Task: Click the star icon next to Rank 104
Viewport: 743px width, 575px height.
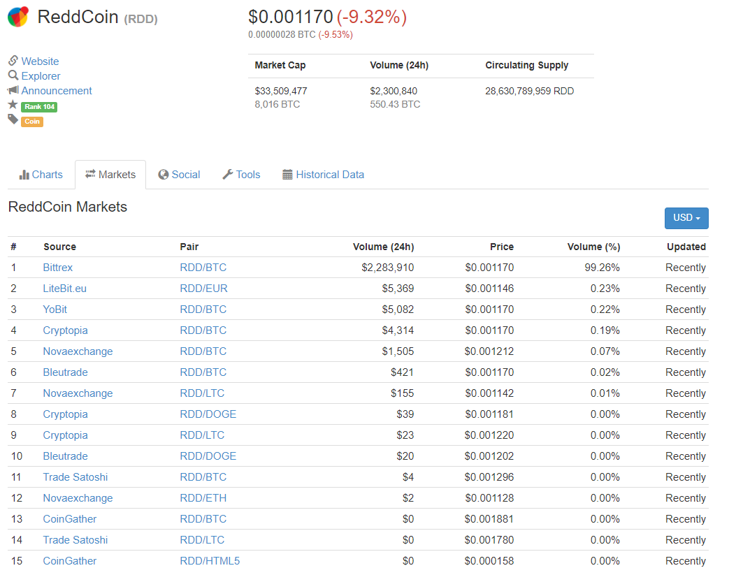Action: coord(13,105)
